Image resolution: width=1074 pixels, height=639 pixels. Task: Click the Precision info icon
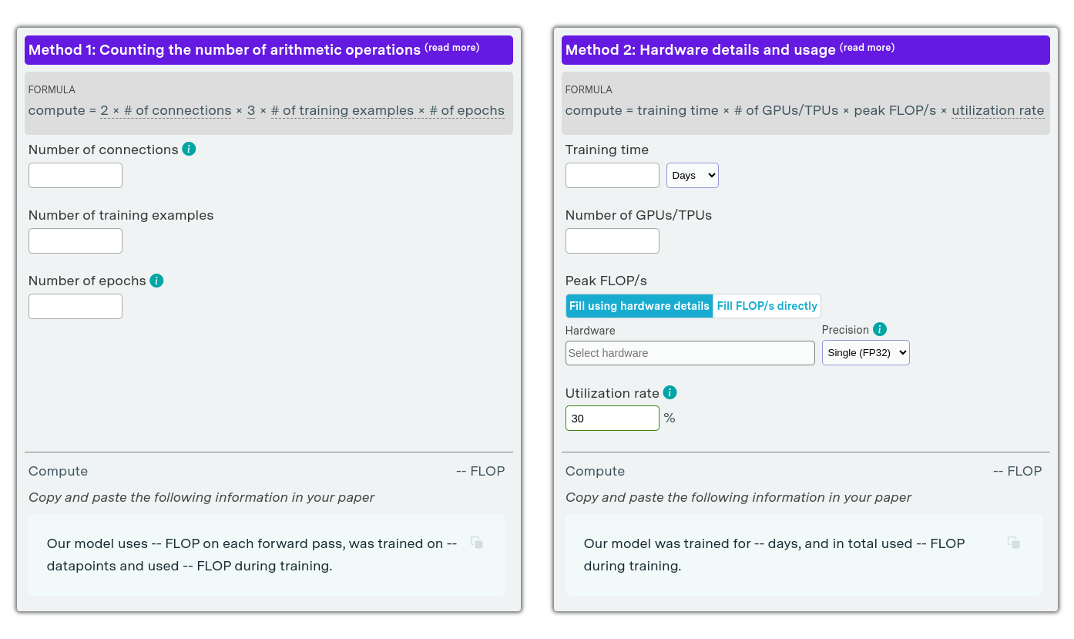point(880,329)
